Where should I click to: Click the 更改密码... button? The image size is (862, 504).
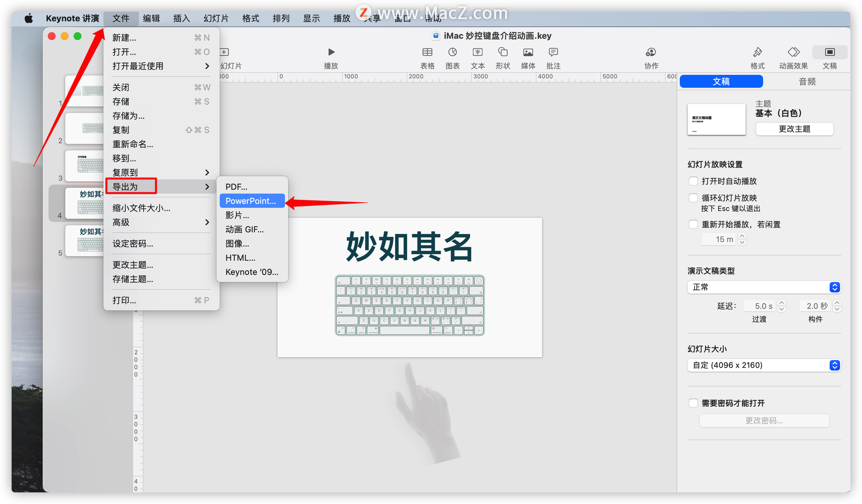[x=764, y=421]
